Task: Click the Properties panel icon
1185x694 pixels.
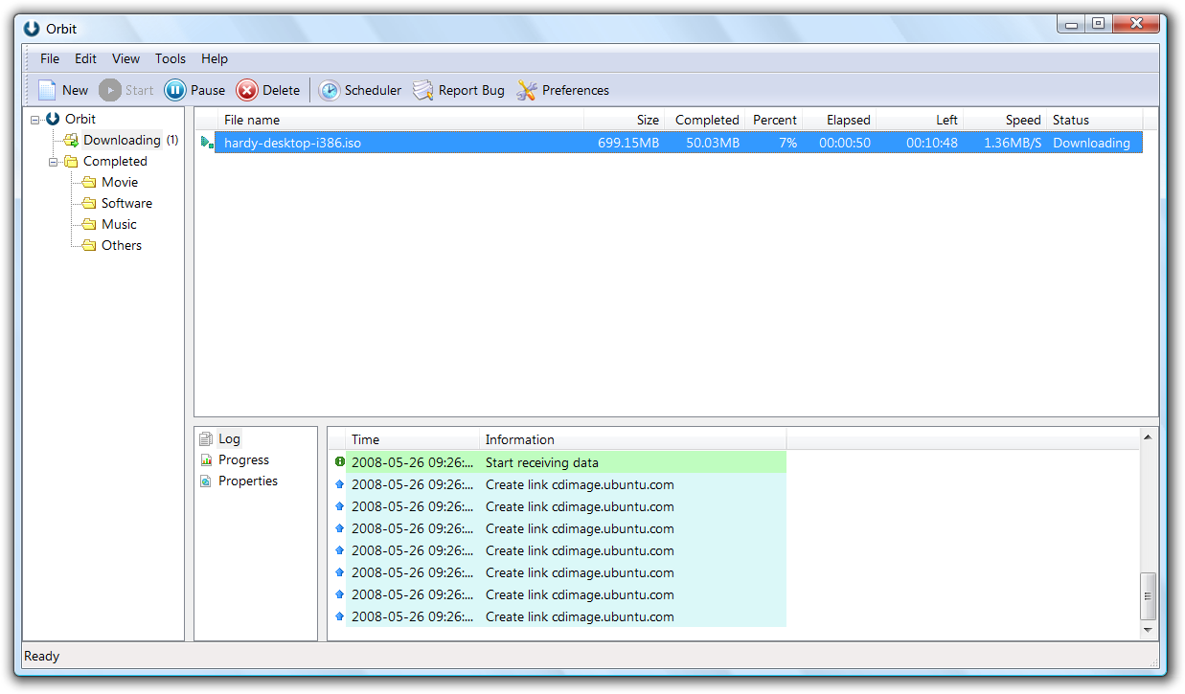Action: (x=205, y=481)
